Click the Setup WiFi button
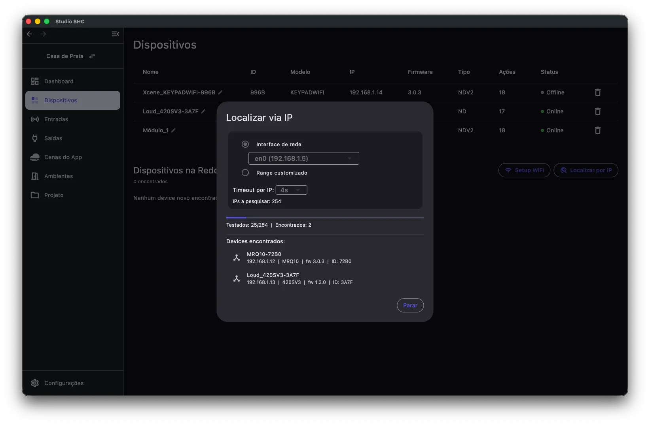 click(x=524, y=170)
